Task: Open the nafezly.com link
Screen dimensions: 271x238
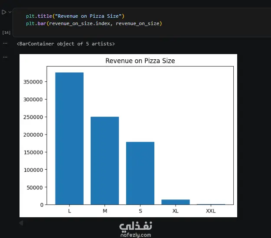Action: click(x=136, y=235)
